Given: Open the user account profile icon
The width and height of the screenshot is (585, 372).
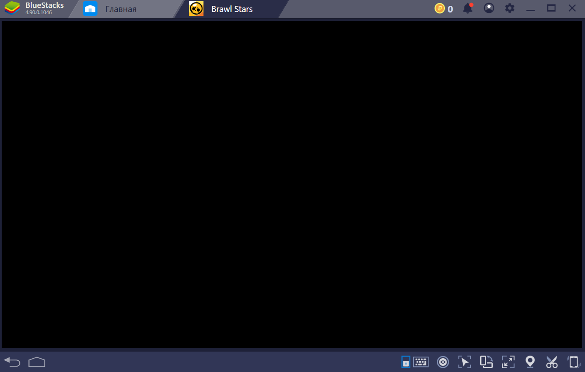Looking at the screenshot, I should coord(489,8).
